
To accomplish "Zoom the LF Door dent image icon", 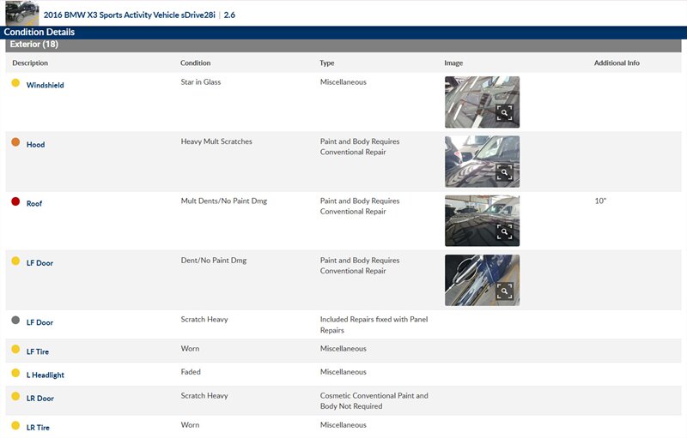I will coord(505,291).
